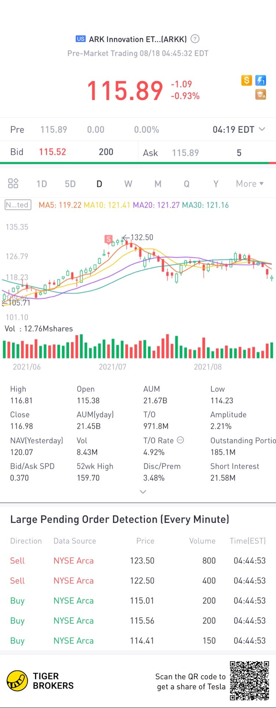276x708 pixels.
Task: Tap the MA5 indicator value label
Action: (60, 205)
